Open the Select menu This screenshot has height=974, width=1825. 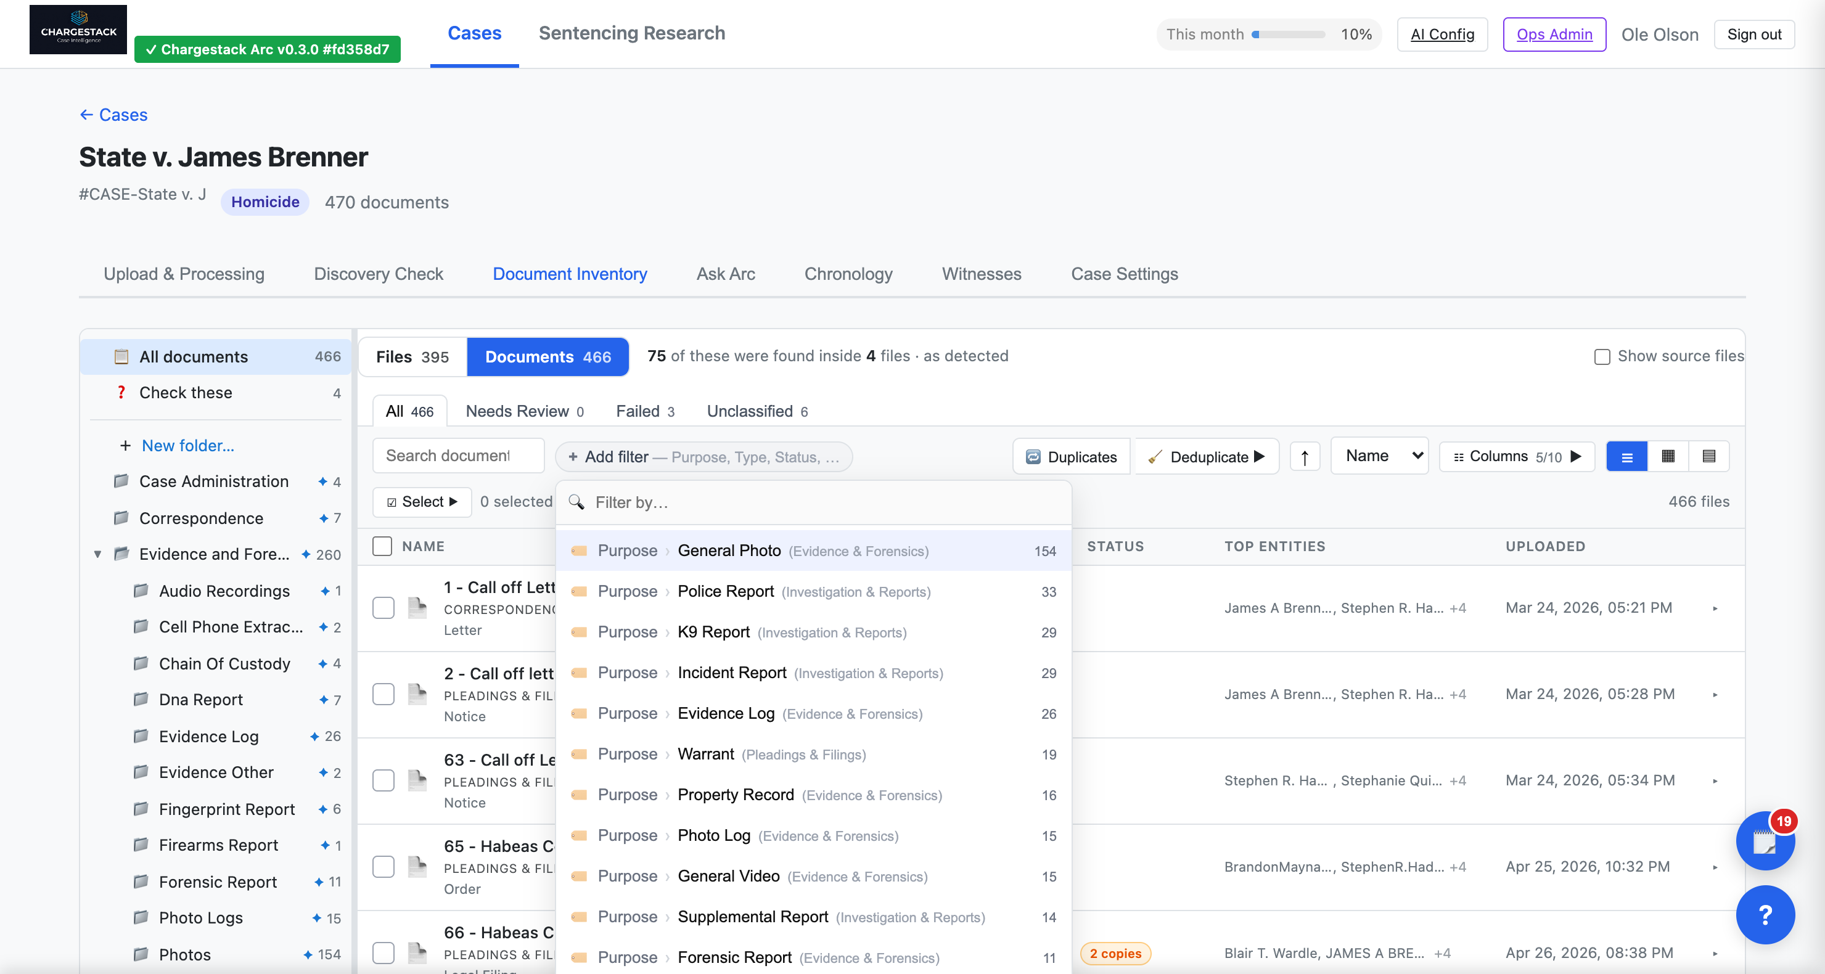(422, 502)
